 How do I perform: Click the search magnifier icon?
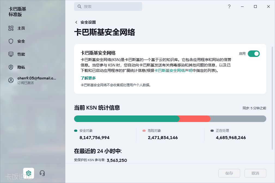coord(79,6)
